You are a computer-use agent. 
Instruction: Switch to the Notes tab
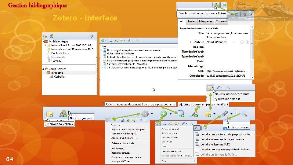pos(192,21)
